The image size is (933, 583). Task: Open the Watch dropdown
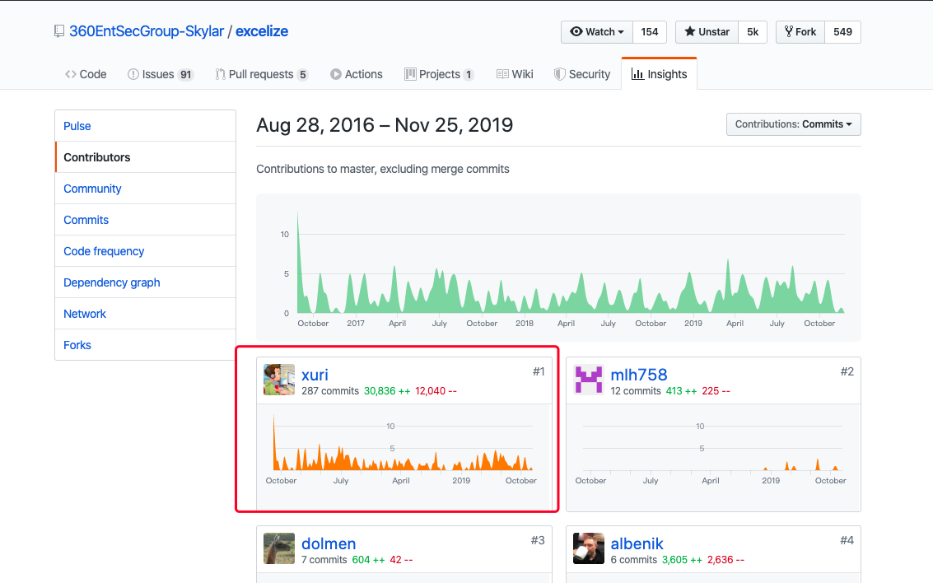(597, 32)
